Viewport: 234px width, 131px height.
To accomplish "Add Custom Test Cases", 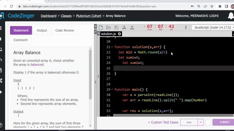I will pos(163,122).
